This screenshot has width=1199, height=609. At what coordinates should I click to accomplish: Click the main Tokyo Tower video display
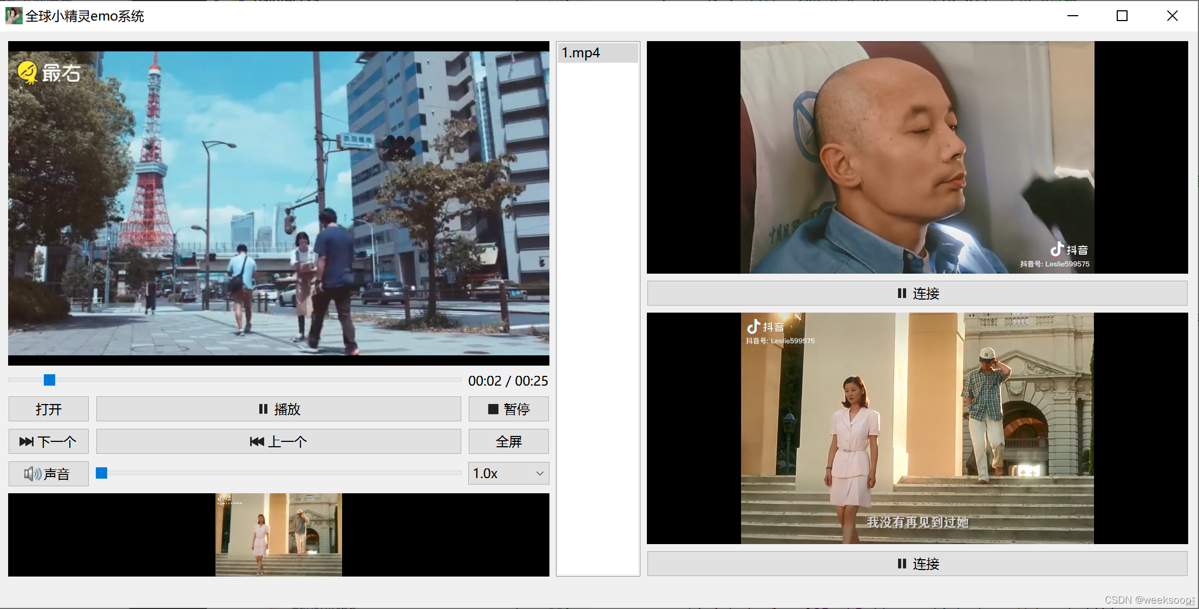(x=279, y=203)
